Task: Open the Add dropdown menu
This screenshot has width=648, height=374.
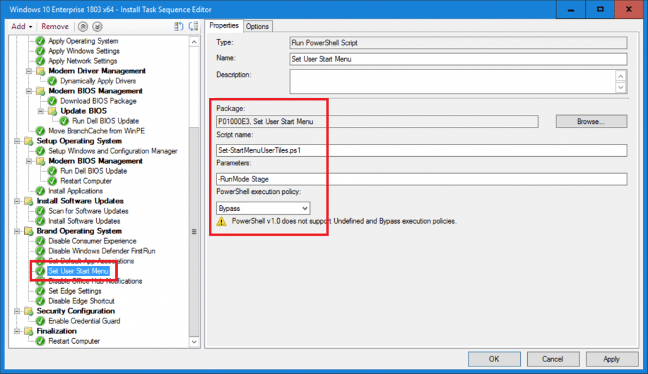Action: pos(21,27)
